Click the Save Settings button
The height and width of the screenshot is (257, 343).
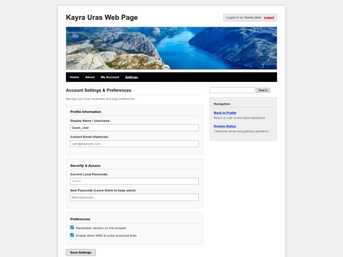81,253
